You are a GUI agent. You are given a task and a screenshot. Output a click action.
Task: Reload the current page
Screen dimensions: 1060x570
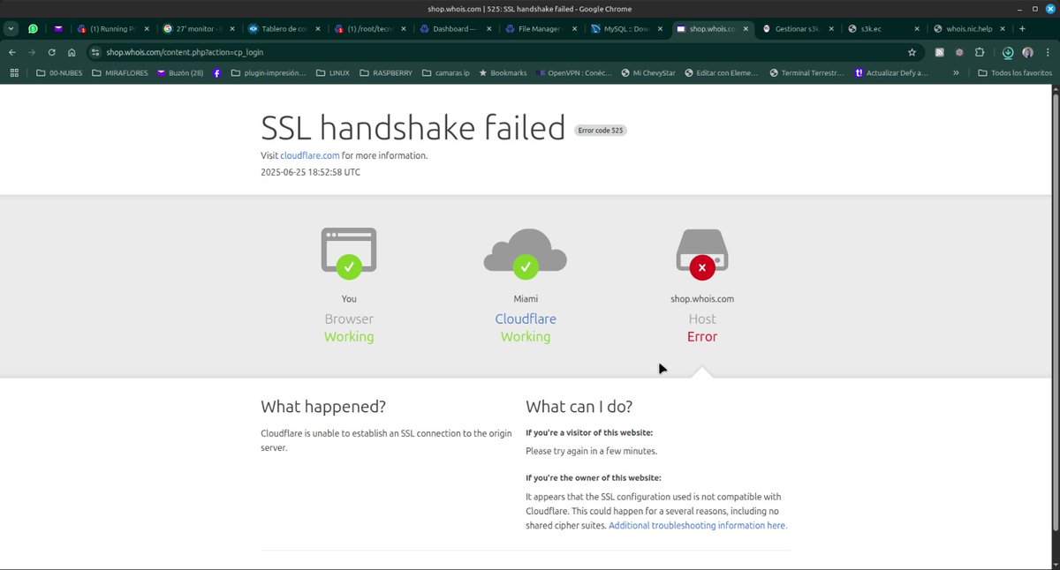pyautogui.click(x=52, y=52)
